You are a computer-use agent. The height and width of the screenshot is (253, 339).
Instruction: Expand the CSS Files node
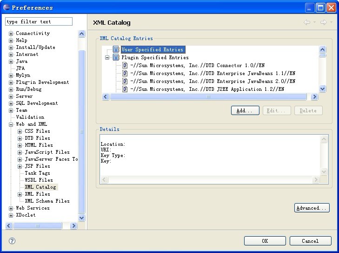pos(20,131)
